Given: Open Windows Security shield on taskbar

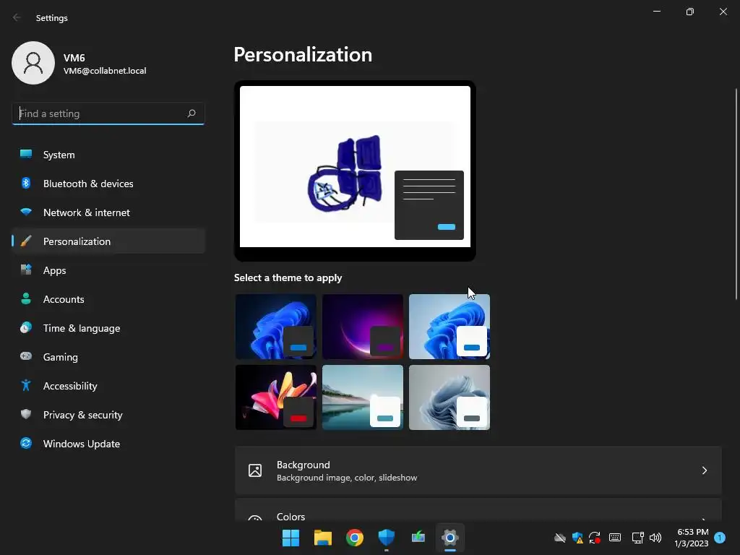Looking at the screenshot, I should point(387,538).
